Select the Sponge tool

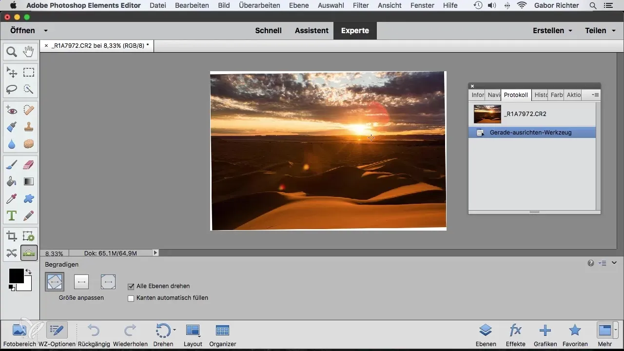point(29,144)
